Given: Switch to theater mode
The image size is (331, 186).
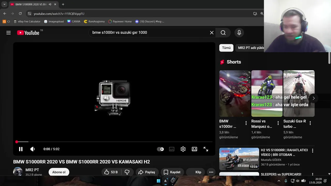Looking at the screenshot, I should click(194, 149).
